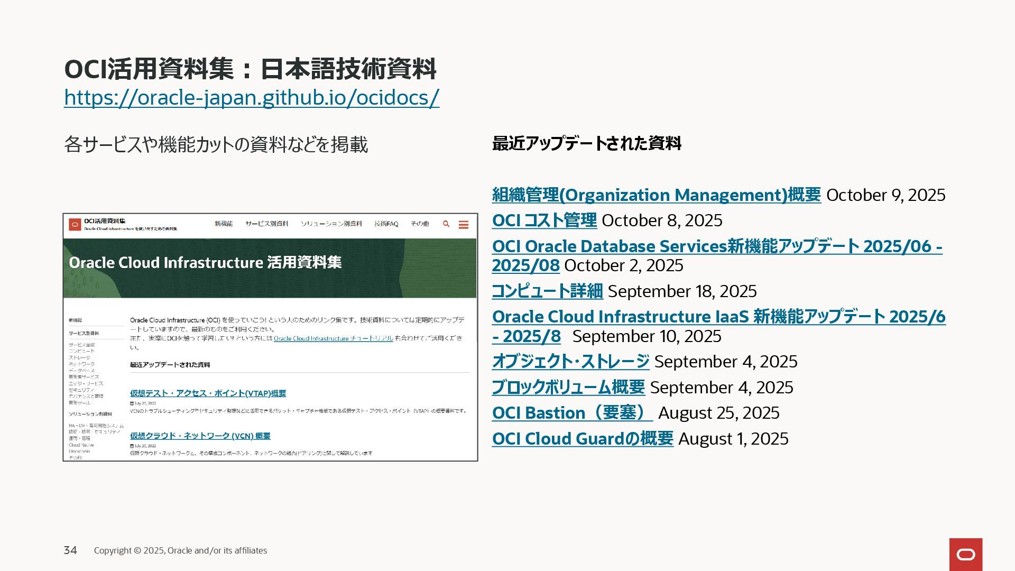The width and height of the screenshot is (1015, 571).
Task: Open the ブロックボリューム概要 link
Action: click(x=568, y=388)
